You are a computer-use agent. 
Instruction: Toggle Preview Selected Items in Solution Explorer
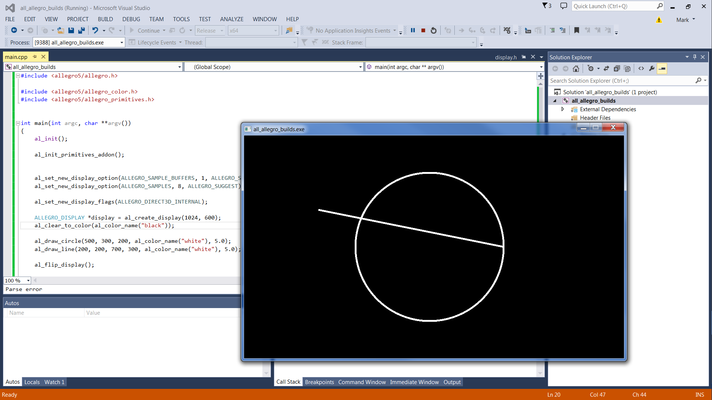coord(662,69)
